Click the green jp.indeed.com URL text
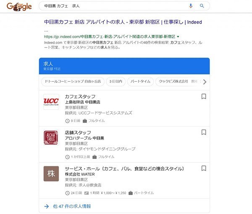The height and width of the screenshot is (214, 252). point(110,37)
